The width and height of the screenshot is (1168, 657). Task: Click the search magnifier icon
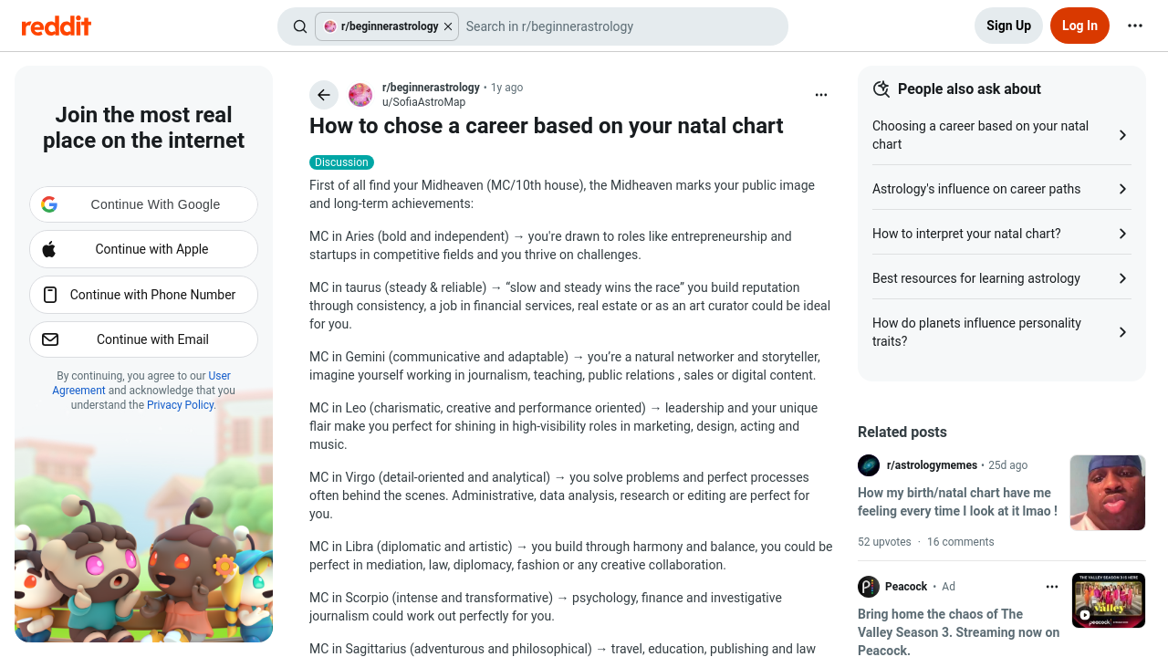pos(300,26)
